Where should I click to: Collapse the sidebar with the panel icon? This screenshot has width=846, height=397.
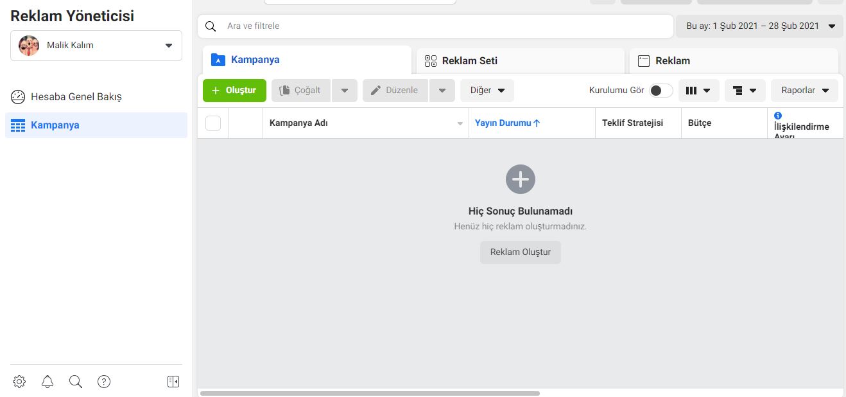click(x=173, y=382)
